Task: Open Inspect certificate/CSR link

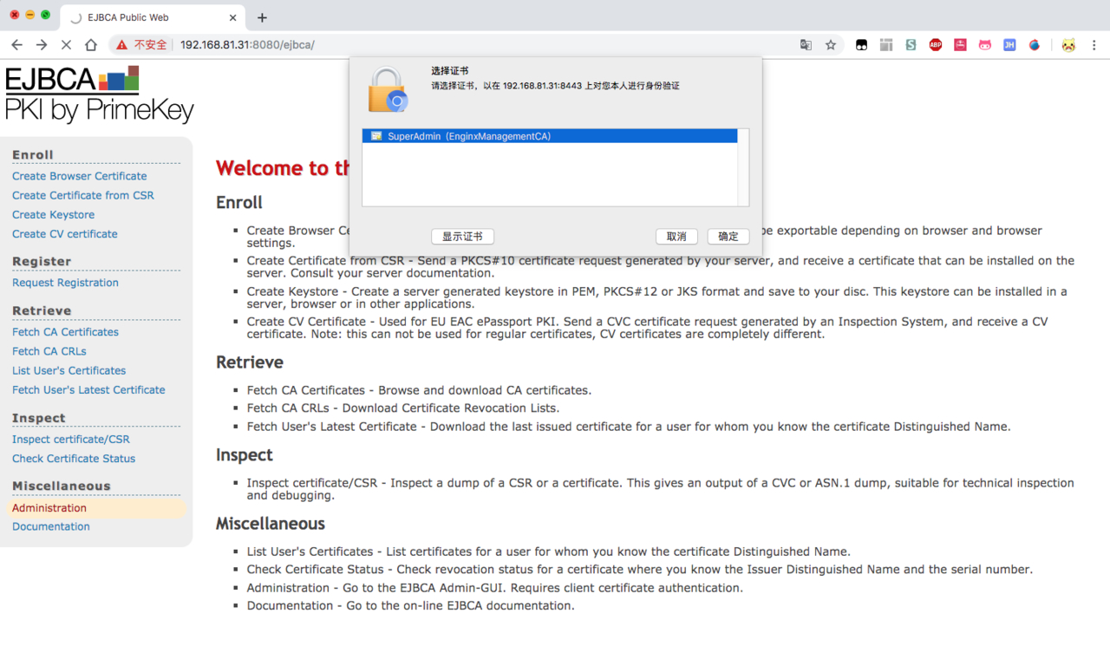Action: pos(71,440)
